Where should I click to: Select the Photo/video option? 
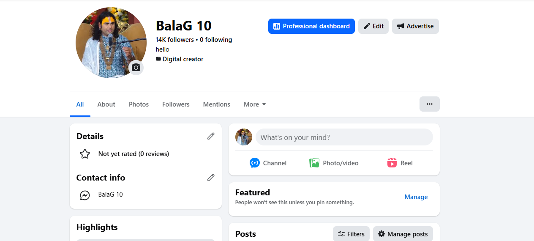pyautogui.click(x=334, y=163)
